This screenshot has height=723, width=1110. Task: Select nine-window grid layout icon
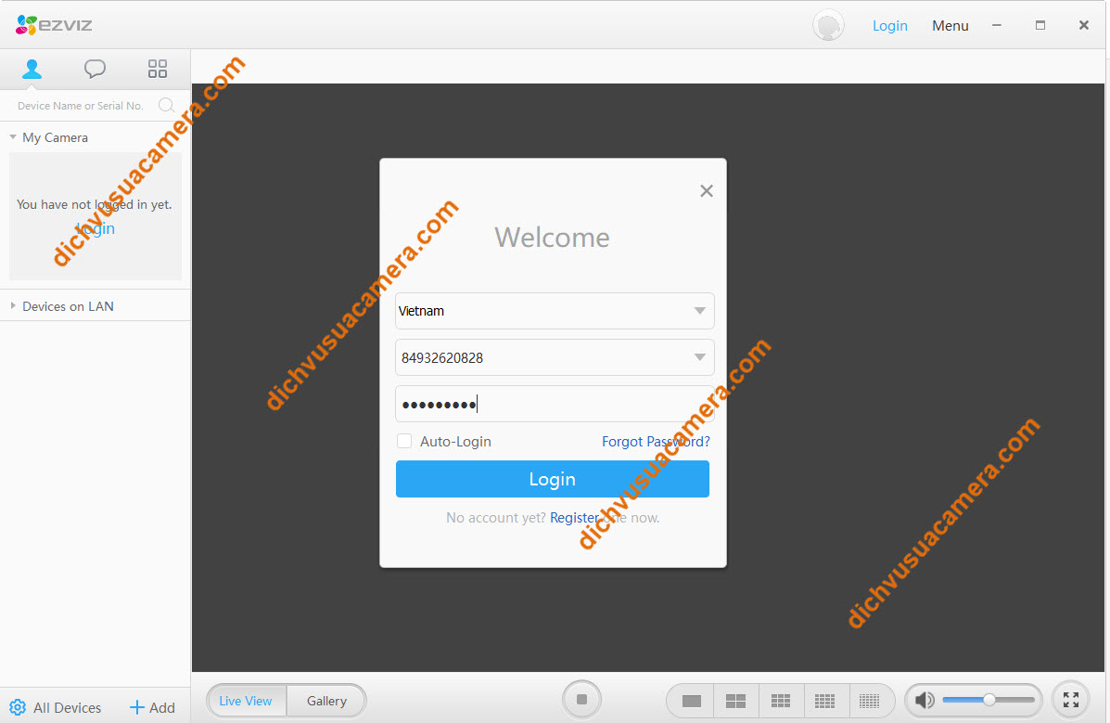coord(781,701)
